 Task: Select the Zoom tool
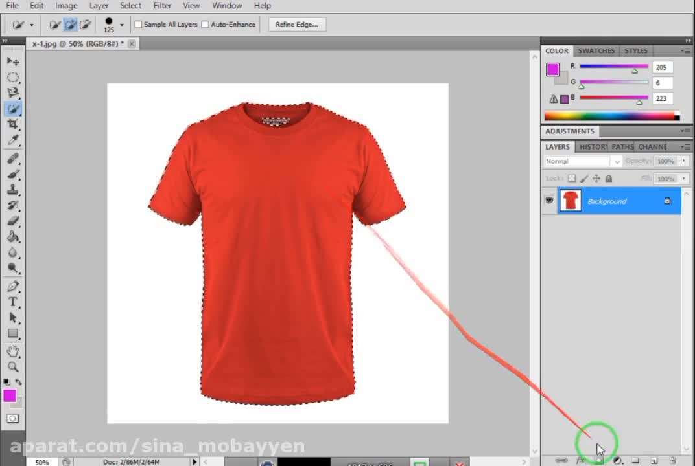(13, 367)
